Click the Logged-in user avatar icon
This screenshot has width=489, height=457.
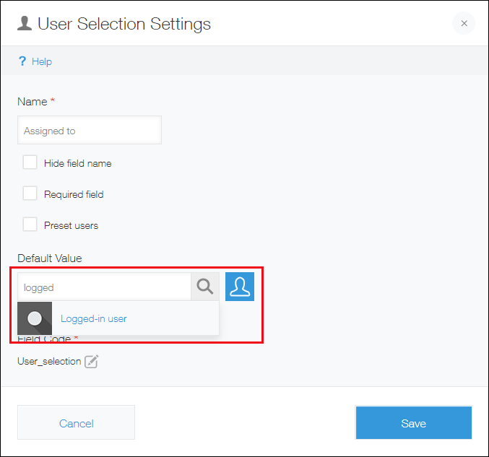35,318
